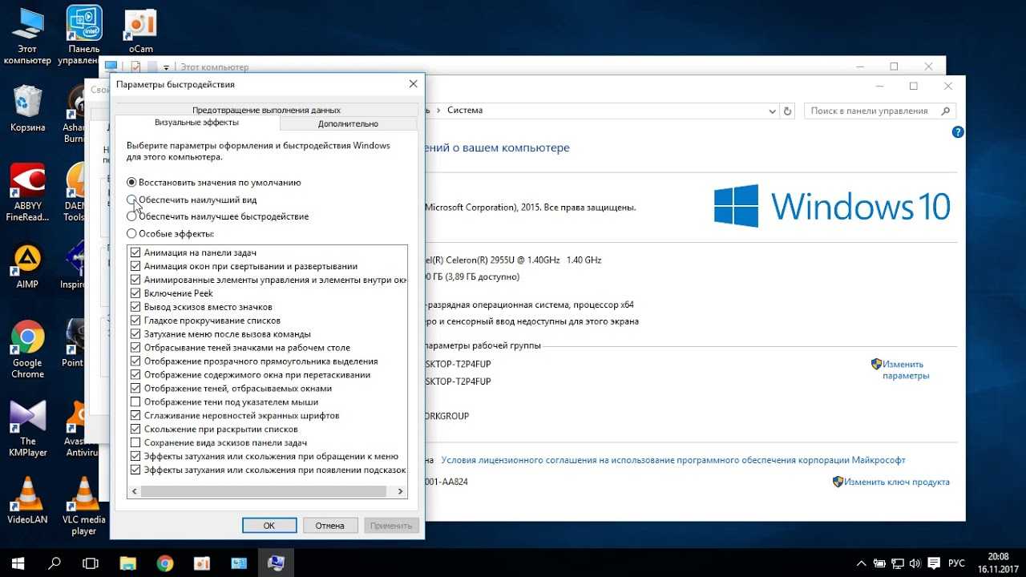Uncheck 'Гладкое прокручивание списков'
1026x577 pixels.
click(x=135, y=321)
